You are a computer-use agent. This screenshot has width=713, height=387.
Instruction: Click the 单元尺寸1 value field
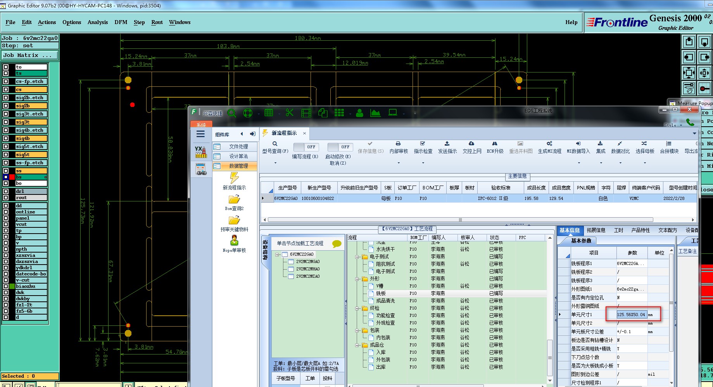(631, 315)
